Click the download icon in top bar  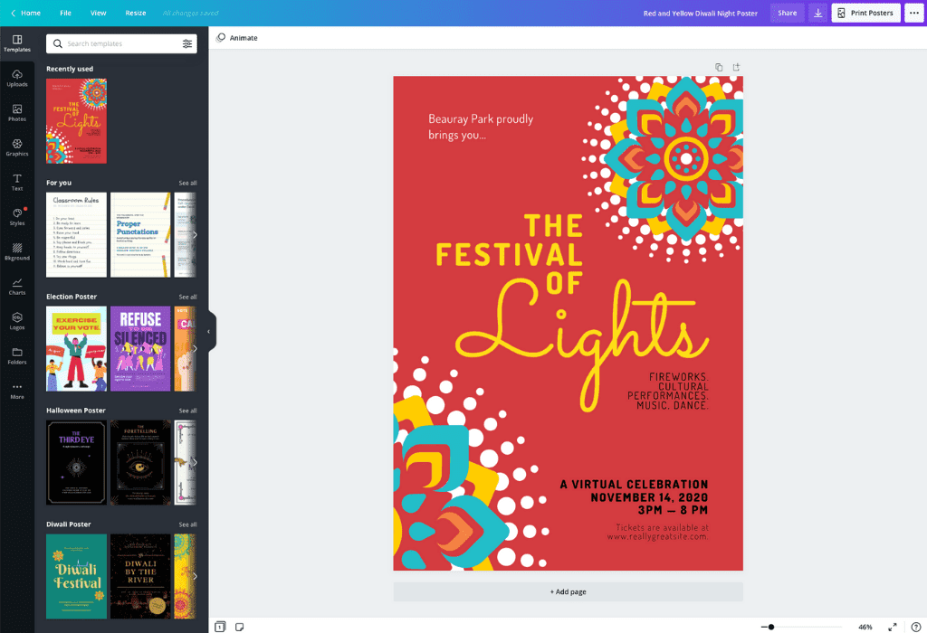pyautogui.click(x=817, y=13)
